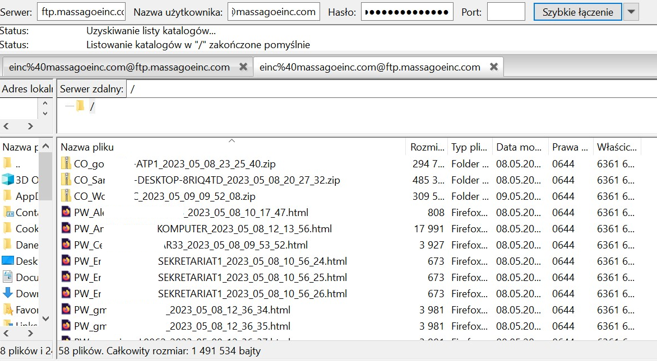The width and height of the screenshot is (657, 361).
Task: Click the "58 plików. Całkowity rozmiar" status bar text
Action: click(x=160, y=351)
